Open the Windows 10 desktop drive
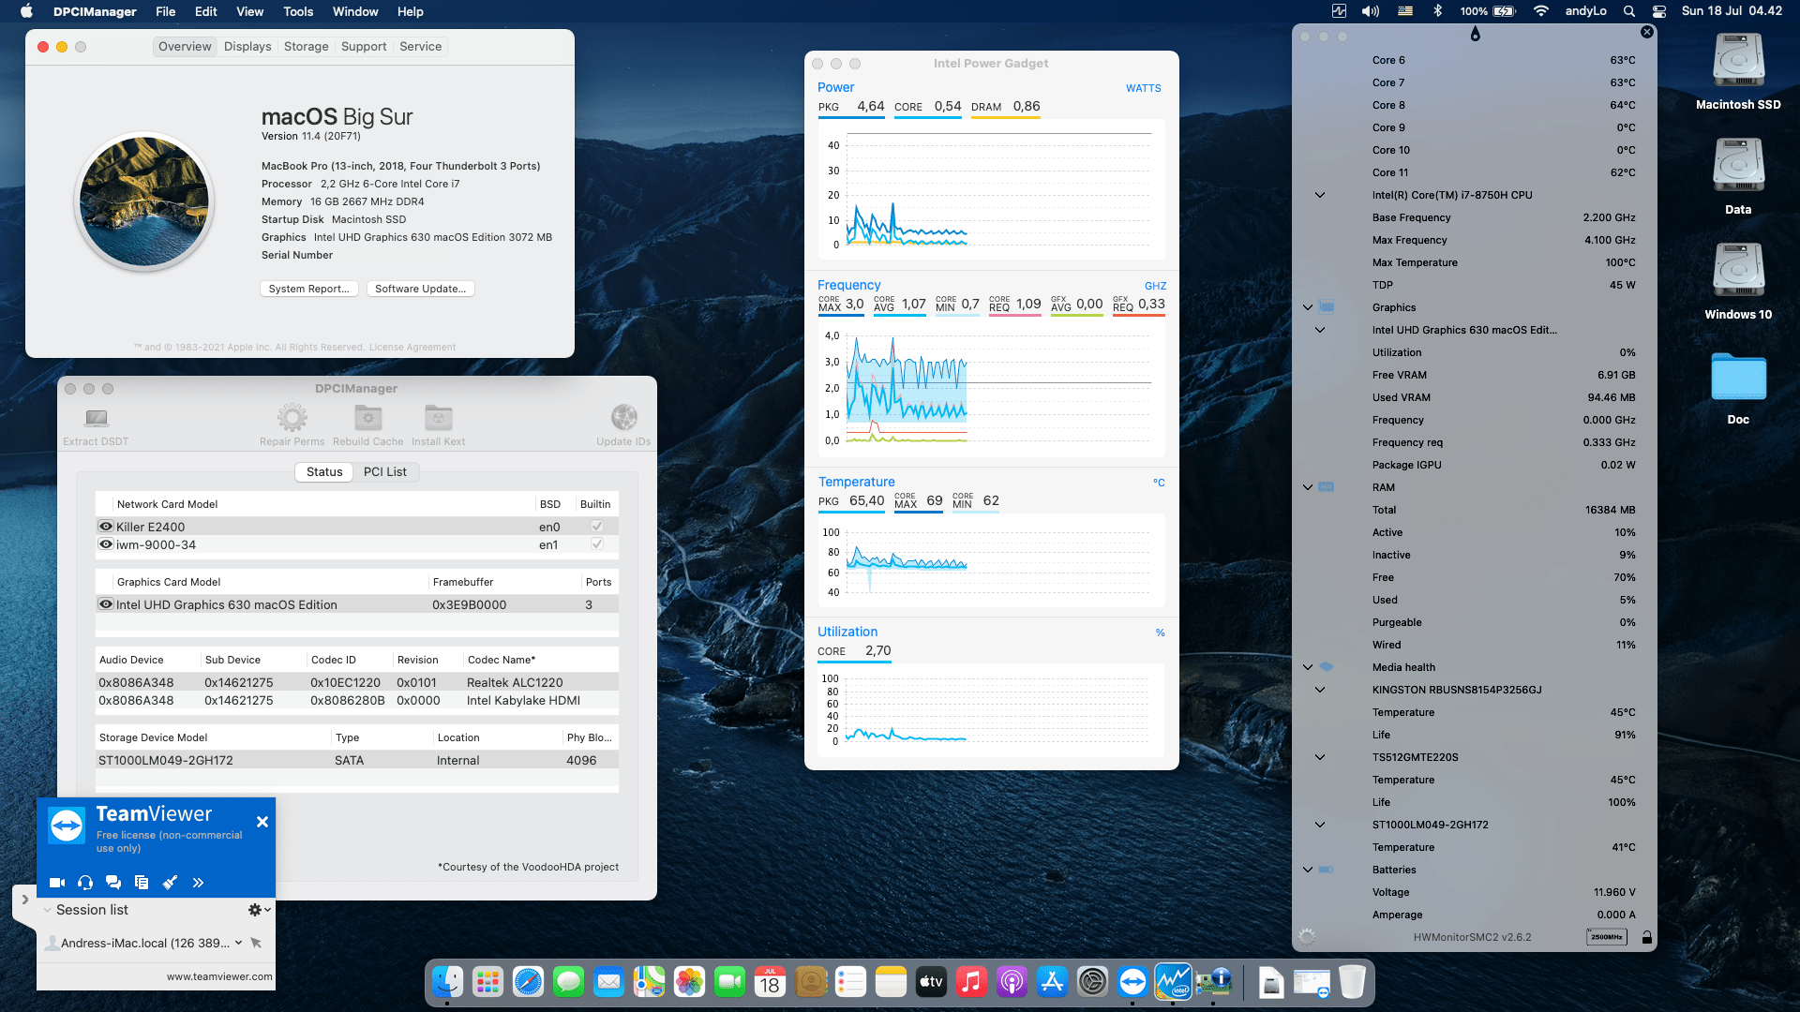 (1738, 281)
